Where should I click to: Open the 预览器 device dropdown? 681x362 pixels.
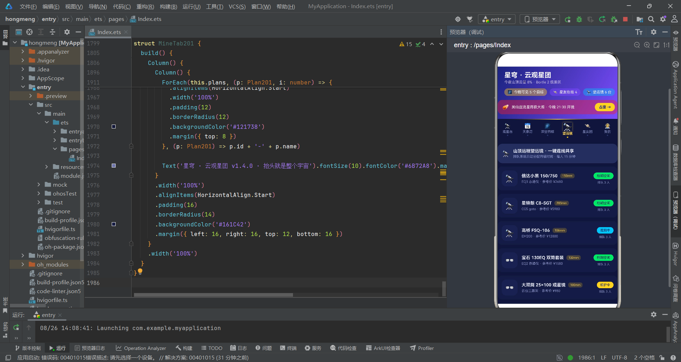[x=539, y=19]
